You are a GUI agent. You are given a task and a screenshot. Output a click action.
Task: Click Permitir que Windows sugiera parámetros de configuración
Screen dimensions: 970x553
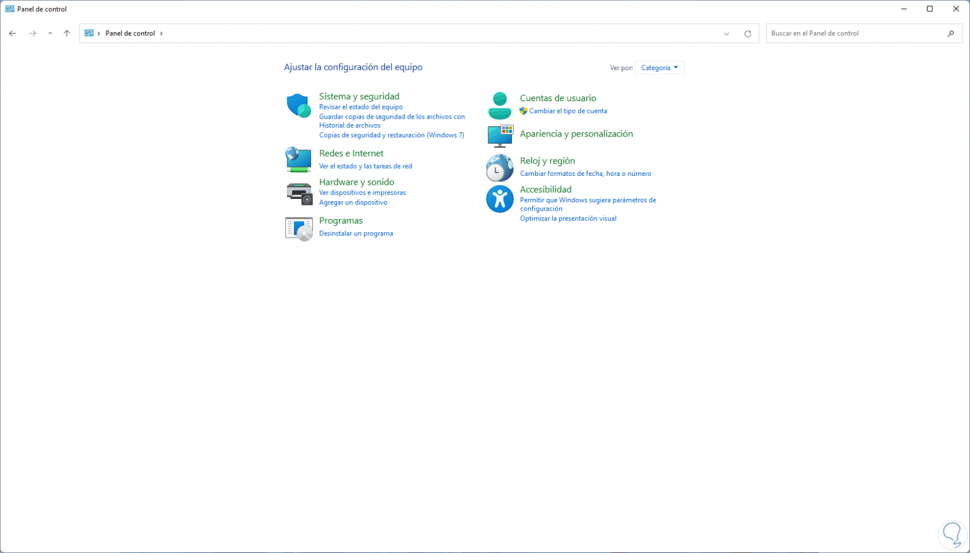coord(588,204)
